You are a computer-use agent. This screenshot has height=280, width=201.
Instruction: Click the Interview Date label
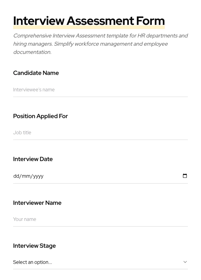pos(33,159)
